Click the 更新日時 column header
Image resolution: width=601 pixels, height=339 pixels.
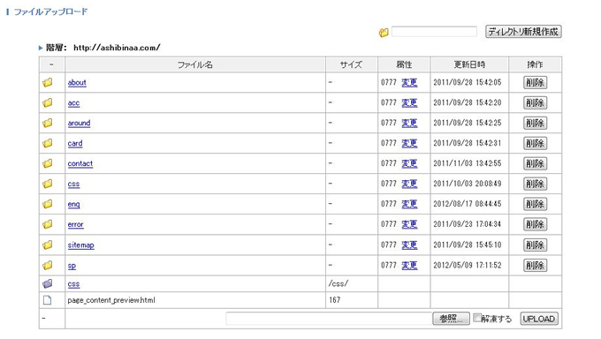point(469,64)
